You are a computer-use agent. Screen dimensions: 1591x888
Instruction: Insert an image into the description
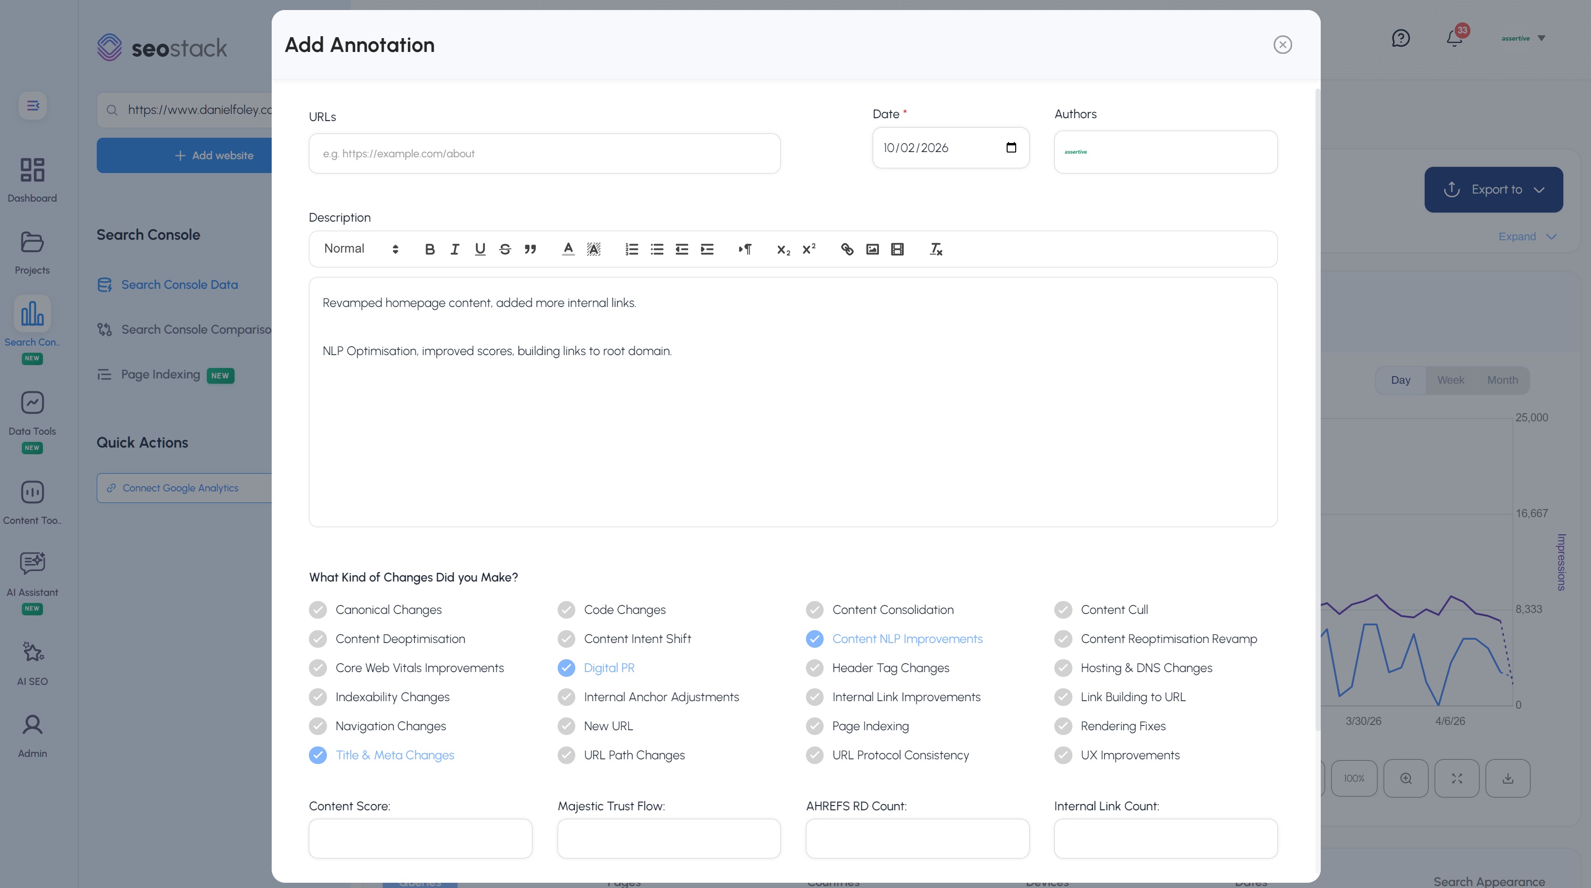tap(872, 249)
